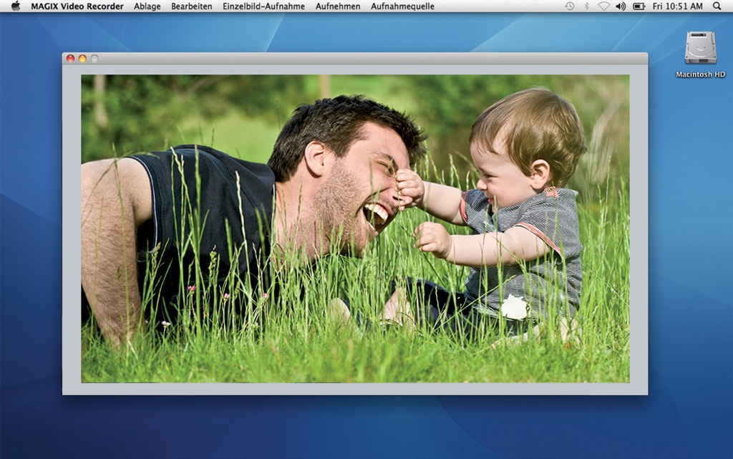Click the video preview of man and baby
Image resolution: width=733 pixels, height=459 pixels.
coord(355,228)
